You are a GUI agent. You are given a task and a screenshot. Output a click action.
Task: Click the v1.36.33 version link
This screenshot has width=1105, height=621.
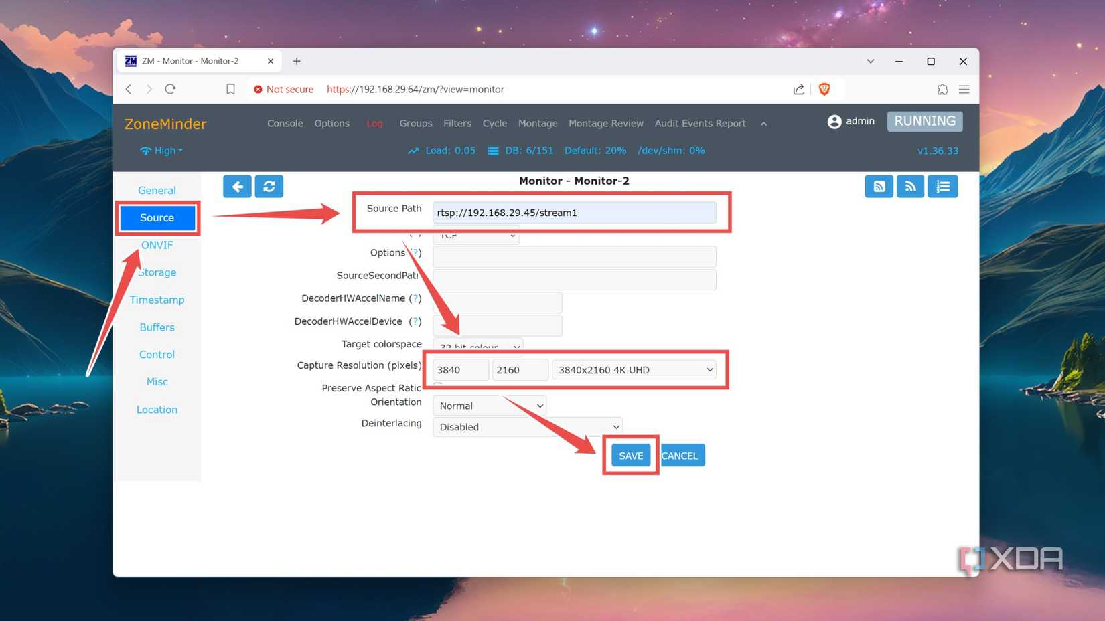pyautogui.click(x=938, y=151)
